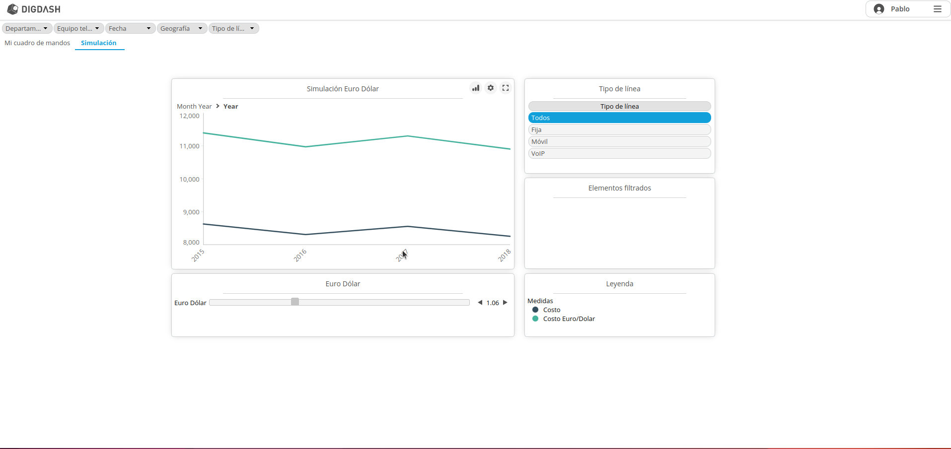The image size is (951, 449).
Task: Select the VoIP line type filter
Action: [x=619, y=153]
